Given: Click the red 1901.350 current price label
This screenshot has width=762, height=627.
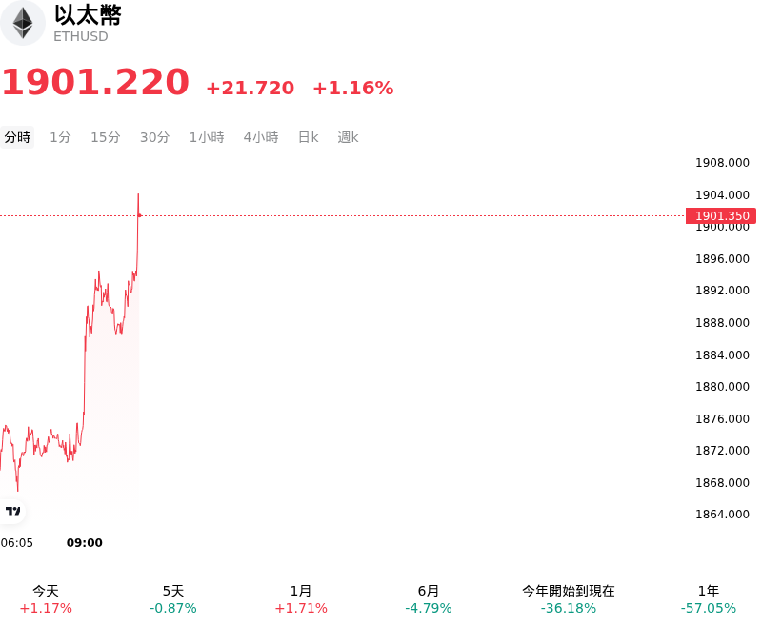Looking at the screenshot, I should (721, 215).
